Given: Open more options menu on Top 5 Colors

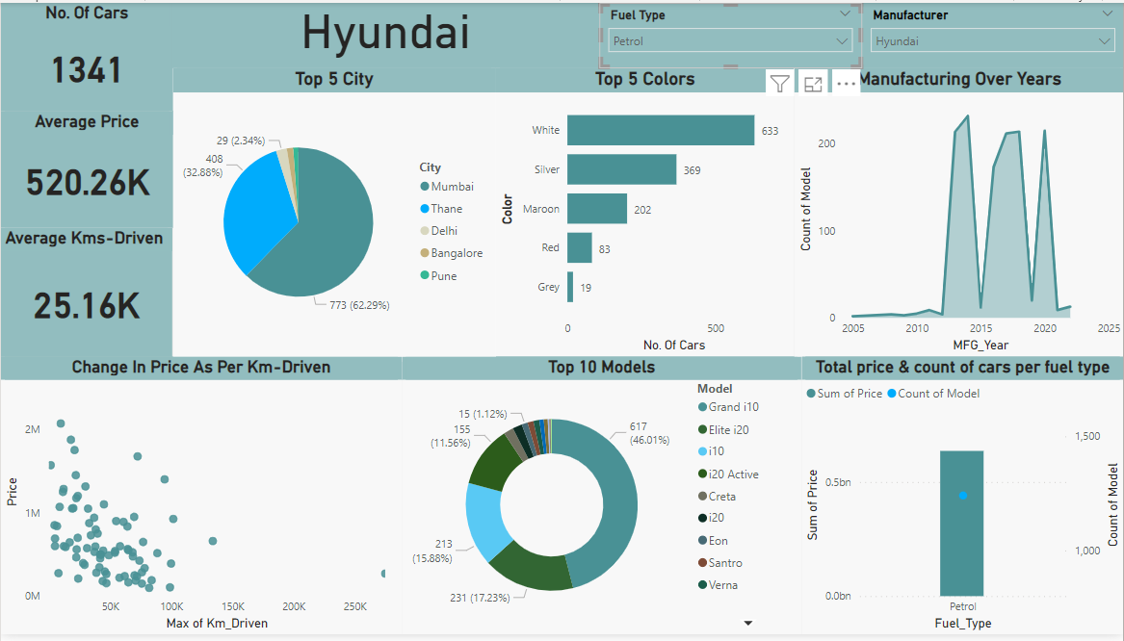Looking at the screenshot, I should 846,82.
